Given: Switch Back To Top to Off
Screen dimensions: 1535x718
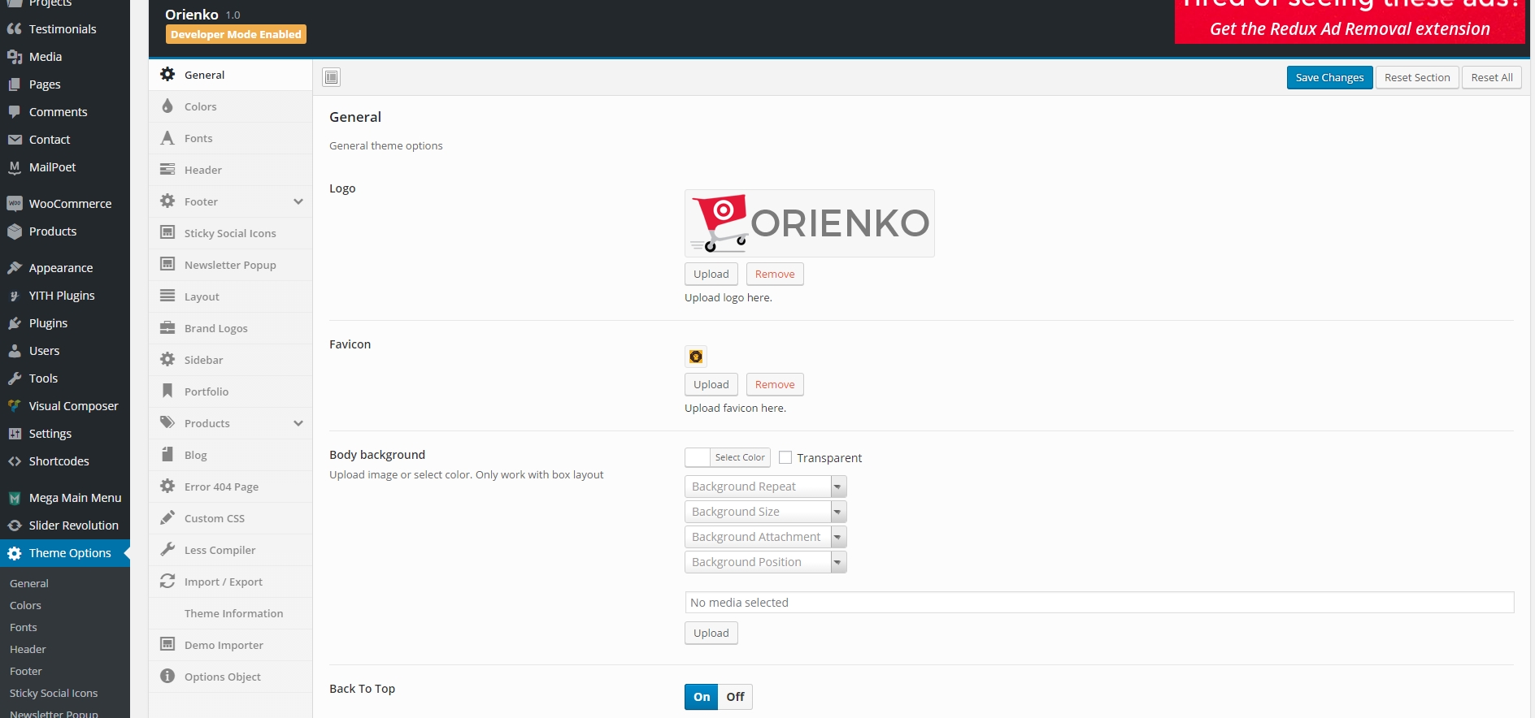Looking at the screenshot, I should click(x=735, y=697).
